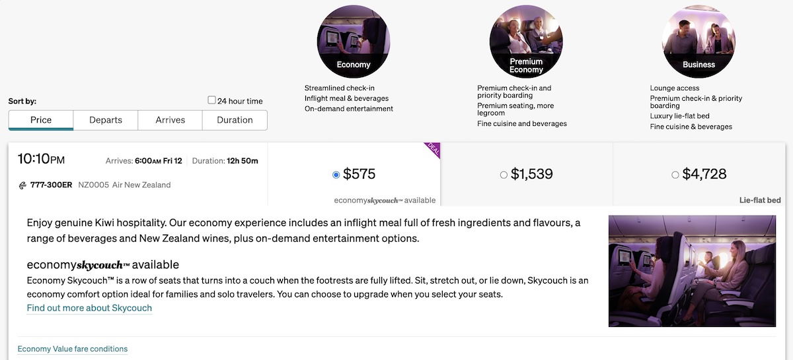
Task: Click the economy skycouch available label
Action: 385,200
